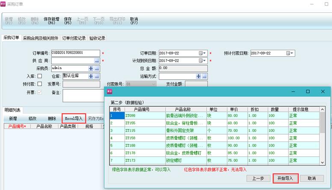
Task: Click the ellipsis browse icon for 供应商
Action: pyautogui.click(x=97, y=61)
